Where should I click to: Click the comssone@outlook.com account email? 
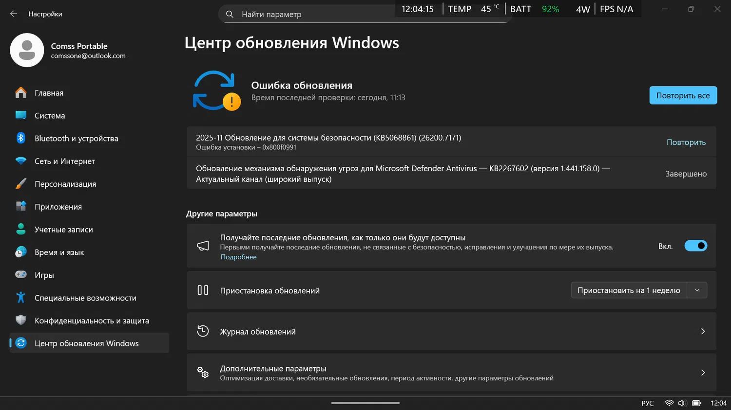coord(88,56)
